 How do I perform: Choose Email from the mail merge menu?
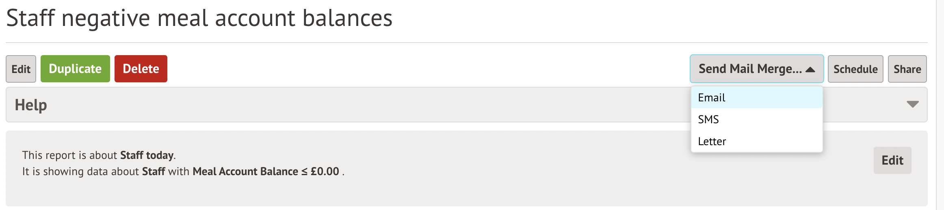pyautogui.click(x=712, y=98)
